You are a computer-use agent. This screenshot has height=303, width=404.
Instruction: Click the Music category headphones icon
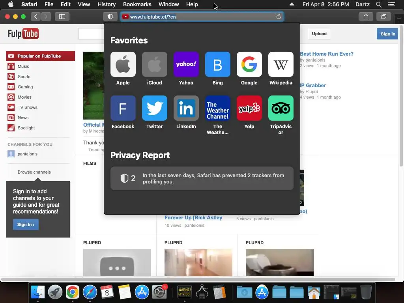click(x=11, y=66)
